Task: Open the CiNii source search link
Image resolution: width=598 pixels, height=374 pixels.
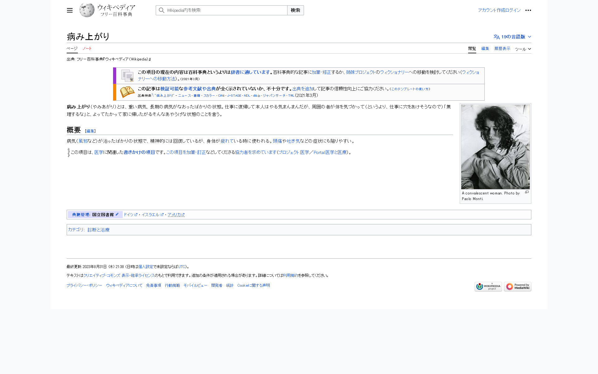Action: coord(221,96)
